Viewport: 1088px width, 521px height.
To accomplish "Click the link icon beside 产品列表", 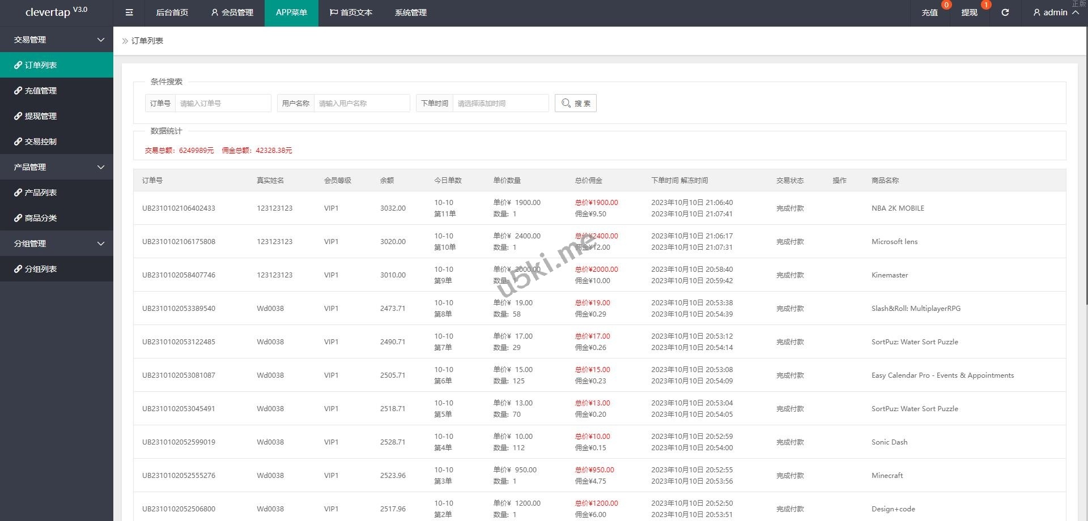I will pos(18,193).
